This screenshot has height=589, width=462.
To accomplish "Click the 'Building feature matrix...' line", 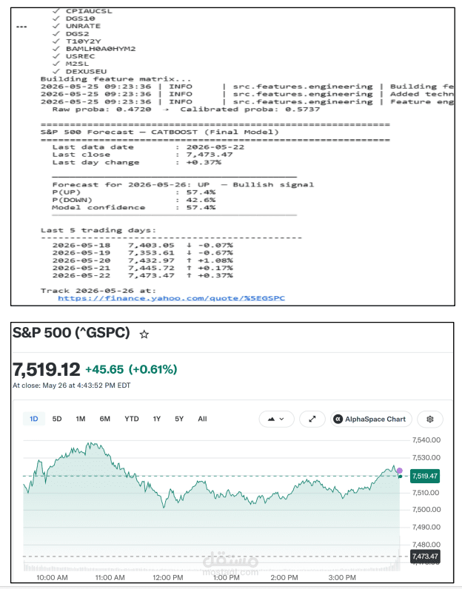I will (x=115, y=79).
